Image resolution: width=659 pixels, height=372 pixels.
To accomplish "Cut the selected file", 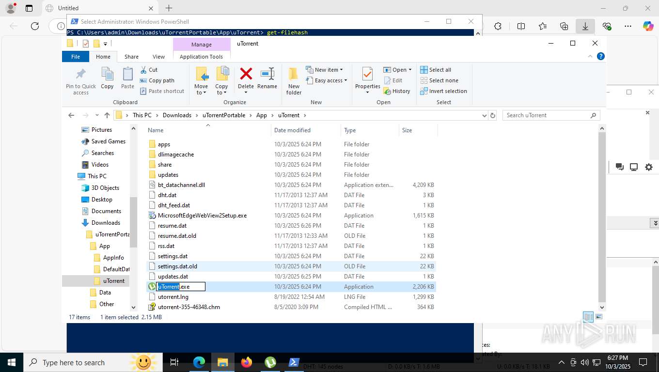I will coord(149,70).
